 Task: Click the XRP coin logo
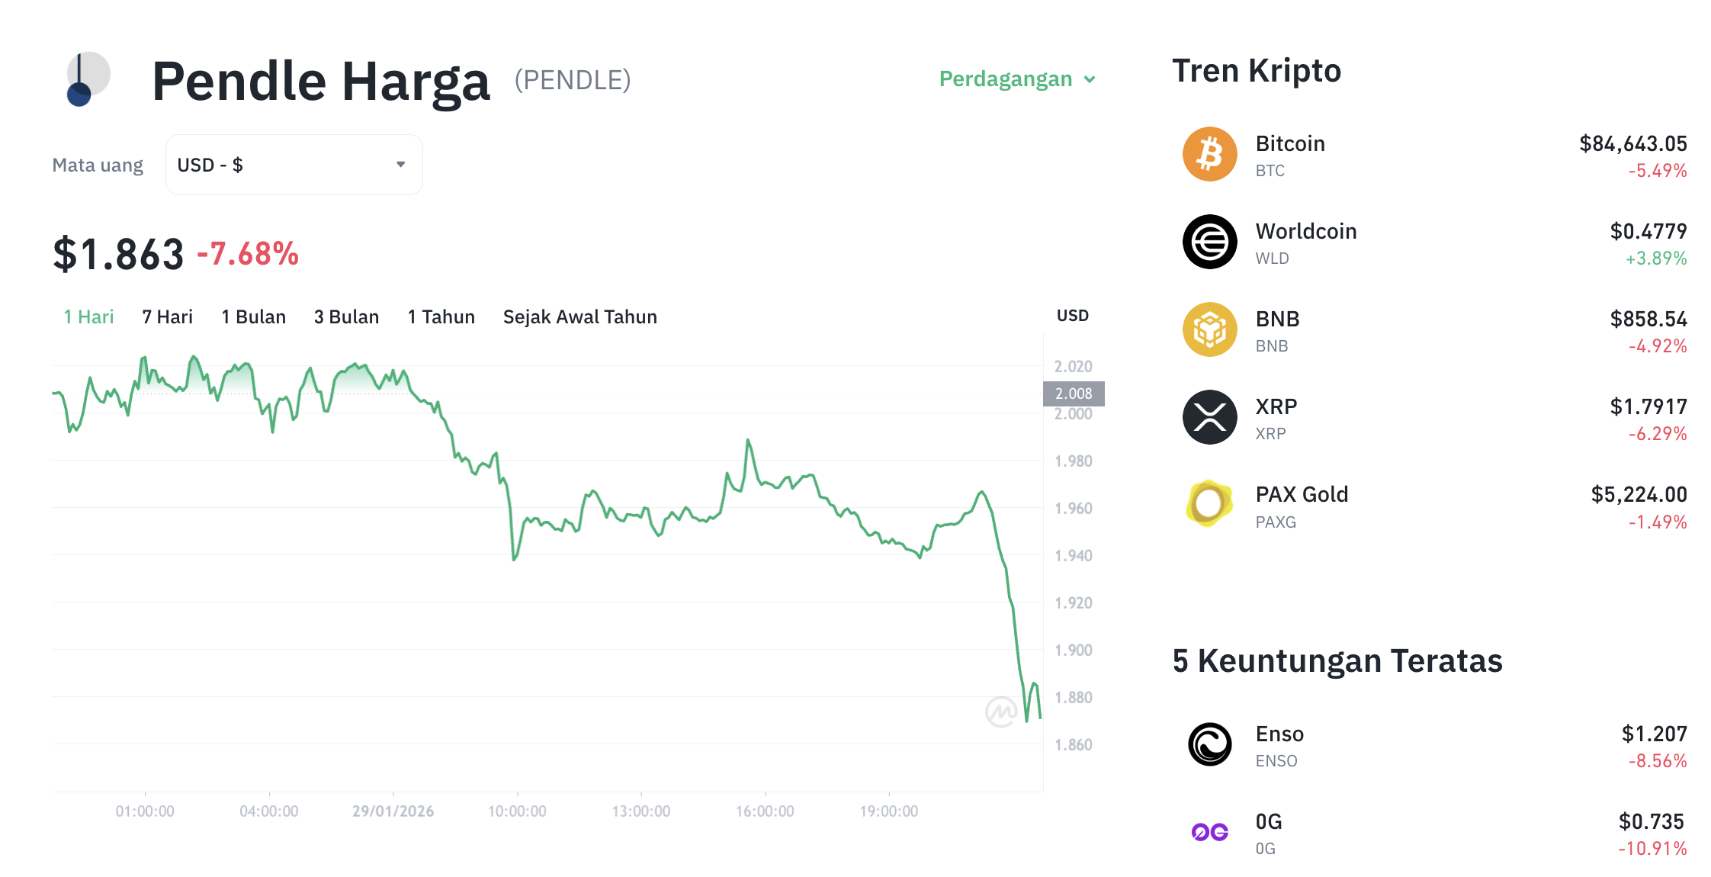pos(1209,416)
